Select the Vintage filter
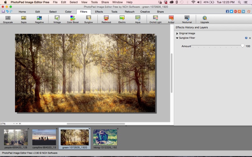Viewport: 252px width, 157px height. 57,19
